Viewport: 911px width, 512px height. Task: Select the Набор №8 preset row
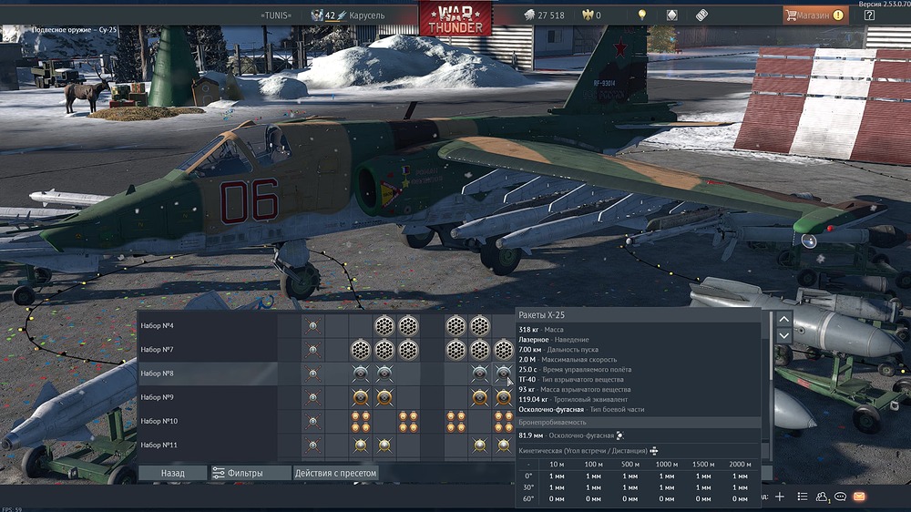tap(206, 373)
